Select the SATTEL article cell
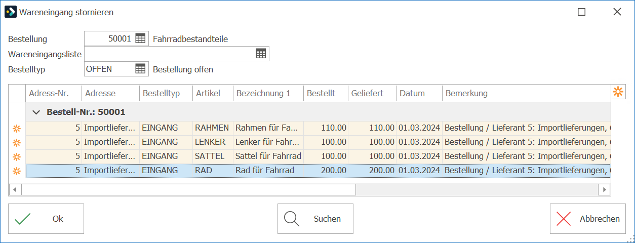This screenshot has height=243, width=635. pos(213,156)
